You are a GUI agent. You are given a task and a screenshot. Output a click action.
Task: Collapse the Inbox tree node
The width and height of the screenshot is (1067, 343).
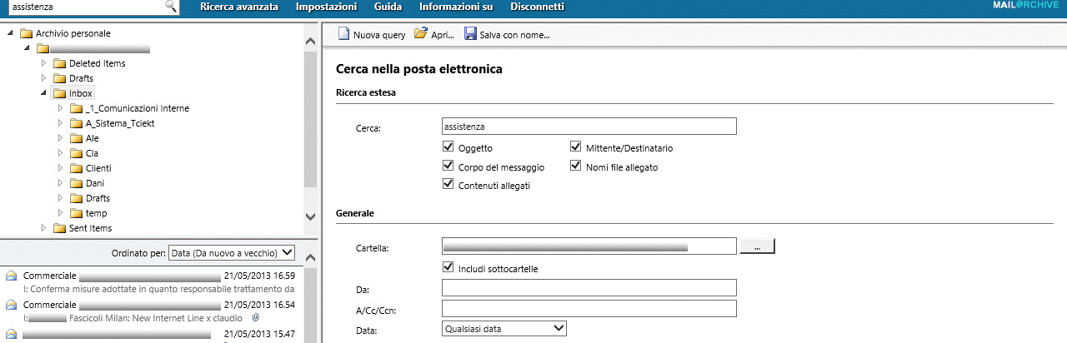pos(43,93)
